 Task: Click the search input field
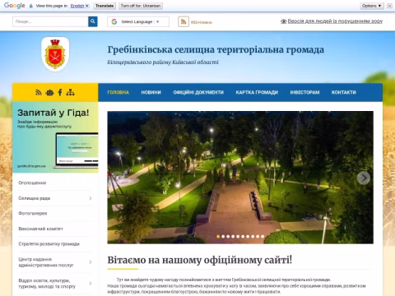tap(50, 21)
